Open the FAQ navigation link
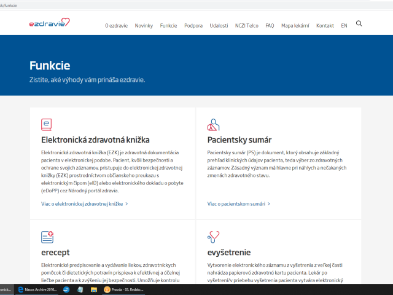The width and height of the screenshot is (393, 295). (270, 26)
